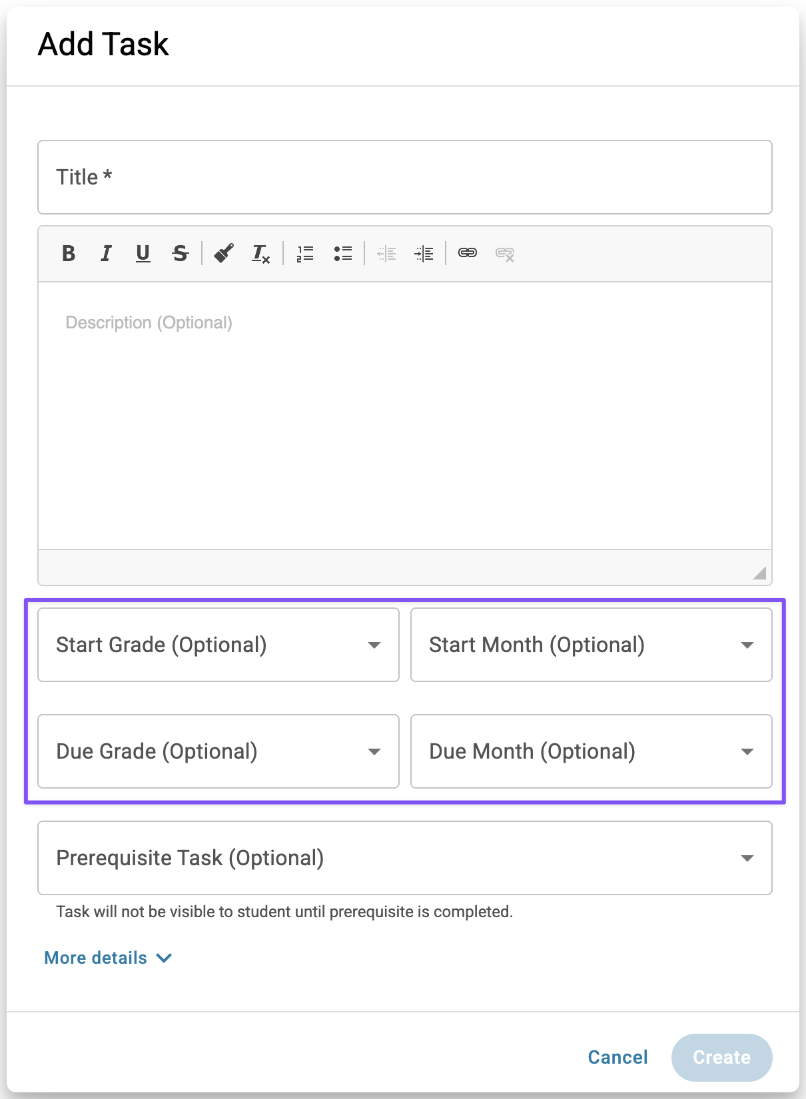Screen dimensions: 806x1099
Task: Open the Start Grade dropdown
Action: (x=218, y=645)
